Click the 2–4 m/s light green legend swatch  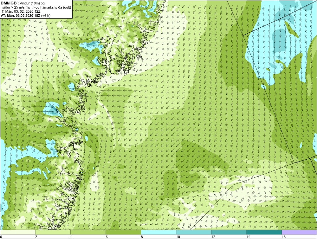point(53,232)
